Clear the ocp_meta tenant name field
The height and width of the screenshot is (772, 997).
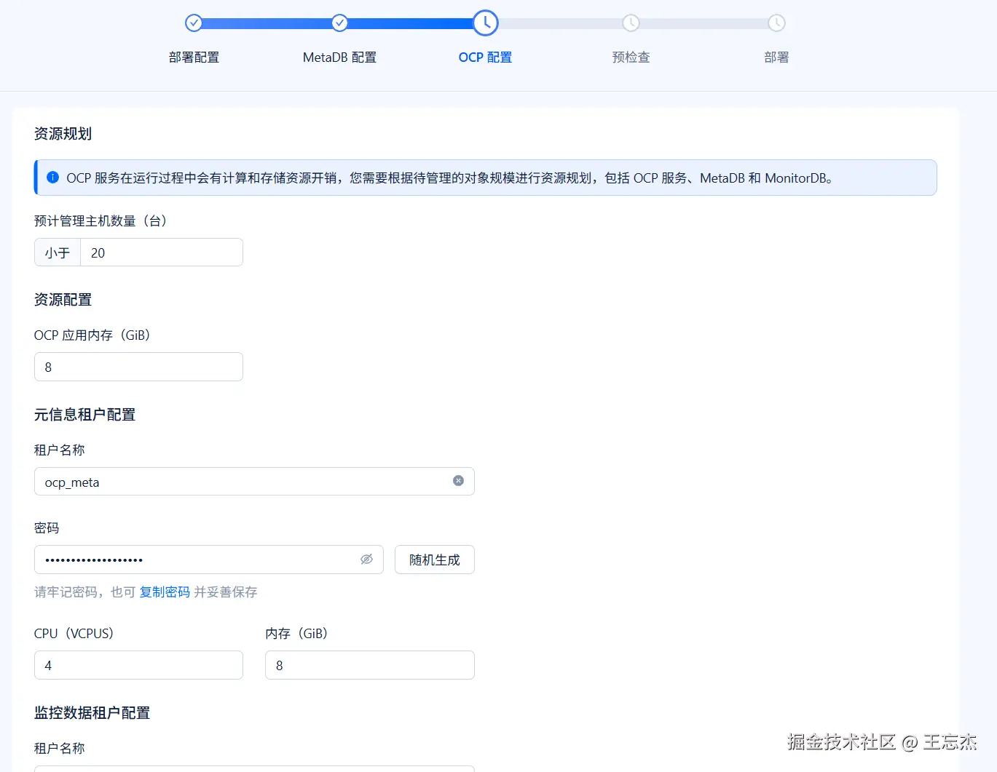point(458,481)
